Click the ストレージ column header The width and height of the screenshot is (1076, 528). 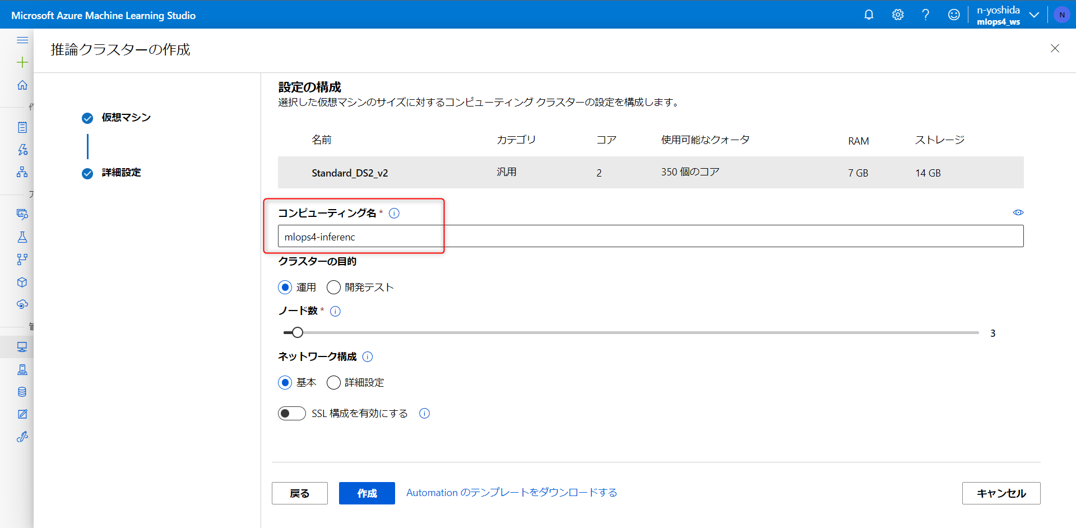(940, 140)
